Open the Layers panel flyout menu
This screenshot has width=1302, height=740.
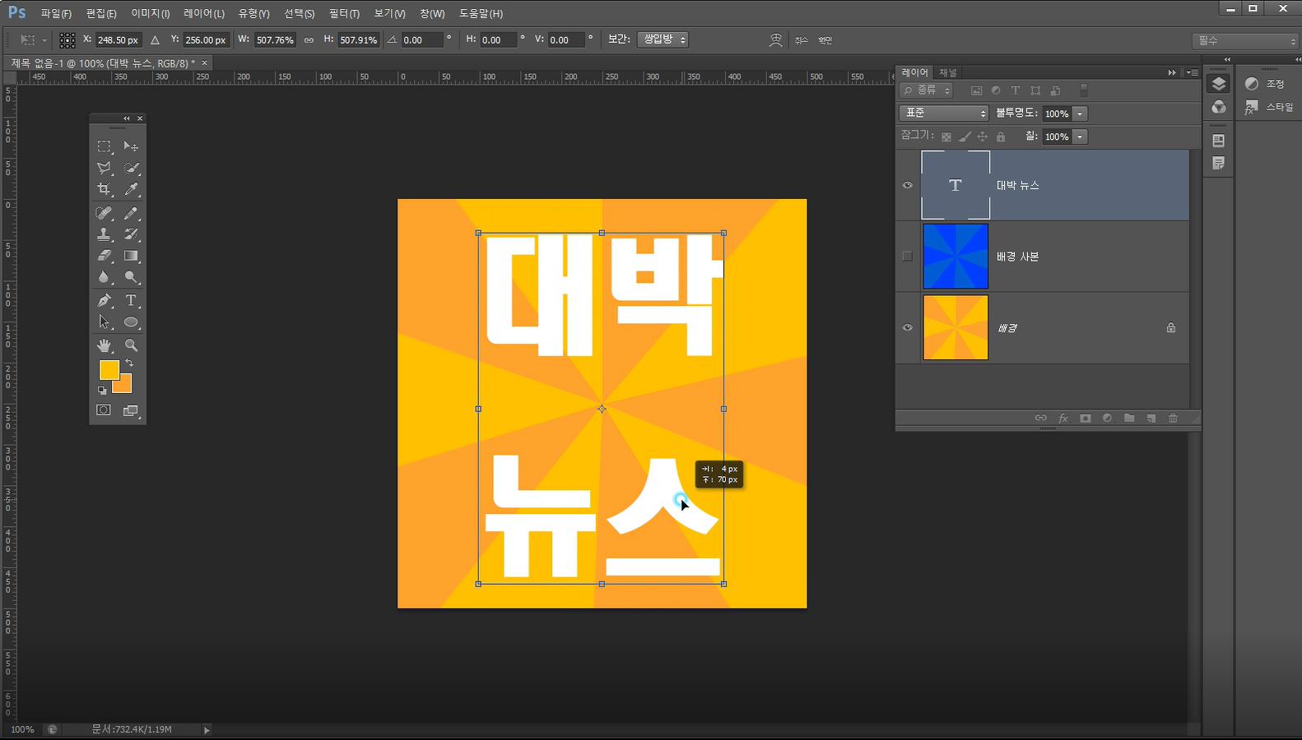click(x=1192, y=72)
